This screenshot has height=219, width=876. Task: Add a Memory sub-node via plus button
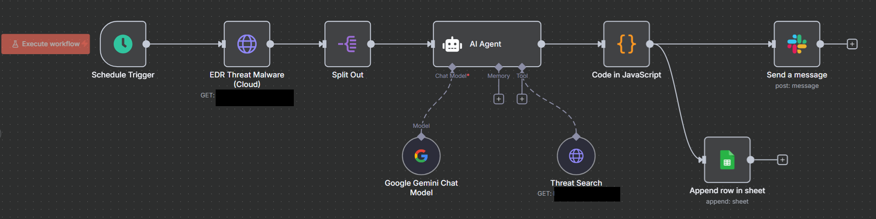pos(499,99)
